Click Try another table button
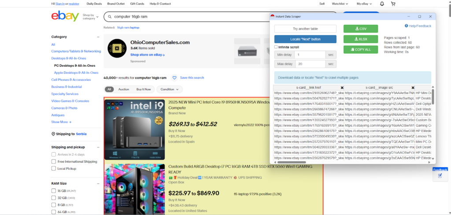 [x=305, y=29]
